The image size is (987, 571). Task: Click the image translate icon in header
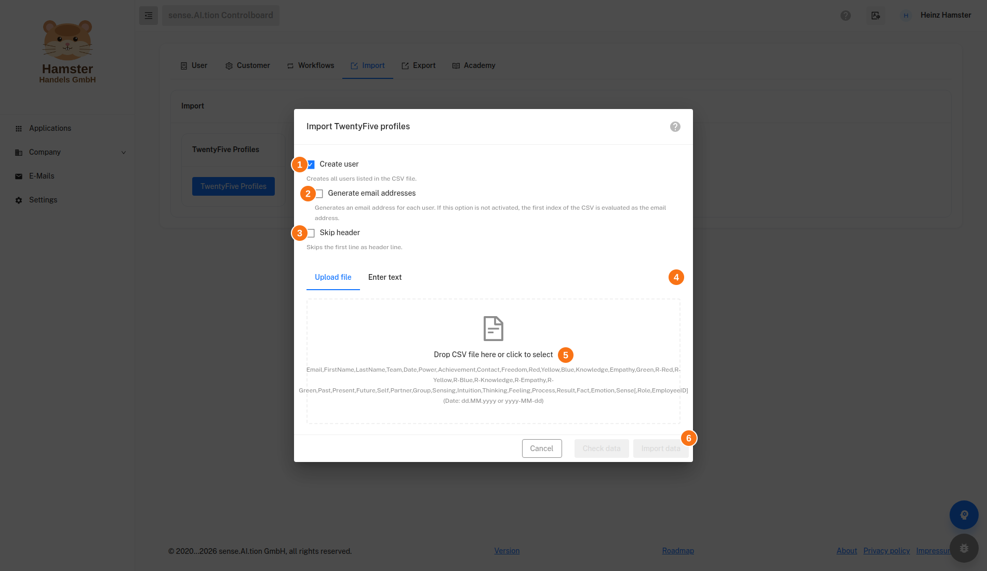pos(876,16)
